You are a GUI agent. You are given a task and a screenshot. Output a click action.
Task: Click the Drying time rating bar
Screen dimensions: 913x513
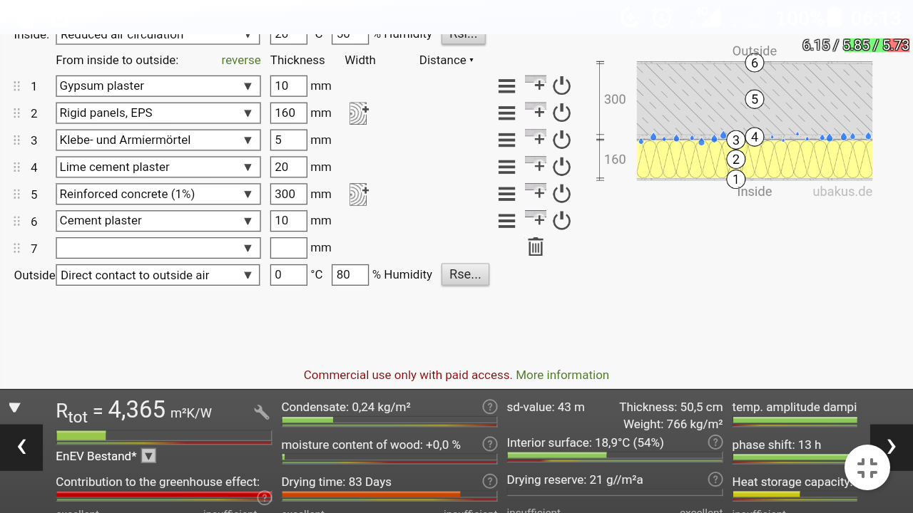pyautogui.click(x=389, y=494)
